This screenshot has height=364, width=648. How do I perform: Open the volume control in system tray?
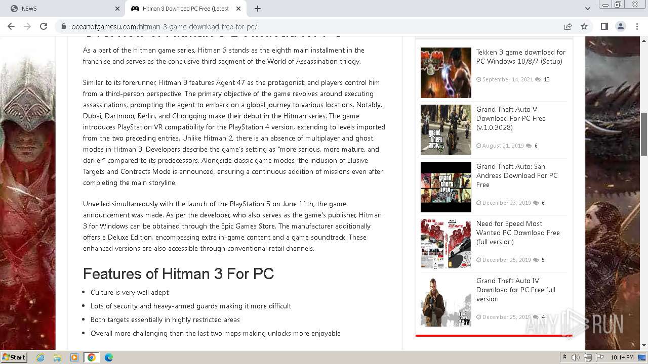[576, 357]
